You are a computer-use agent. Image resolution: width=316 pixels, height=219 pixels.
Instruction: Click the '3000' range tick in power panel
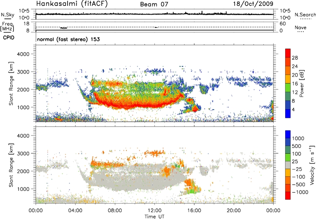point(23,72)
